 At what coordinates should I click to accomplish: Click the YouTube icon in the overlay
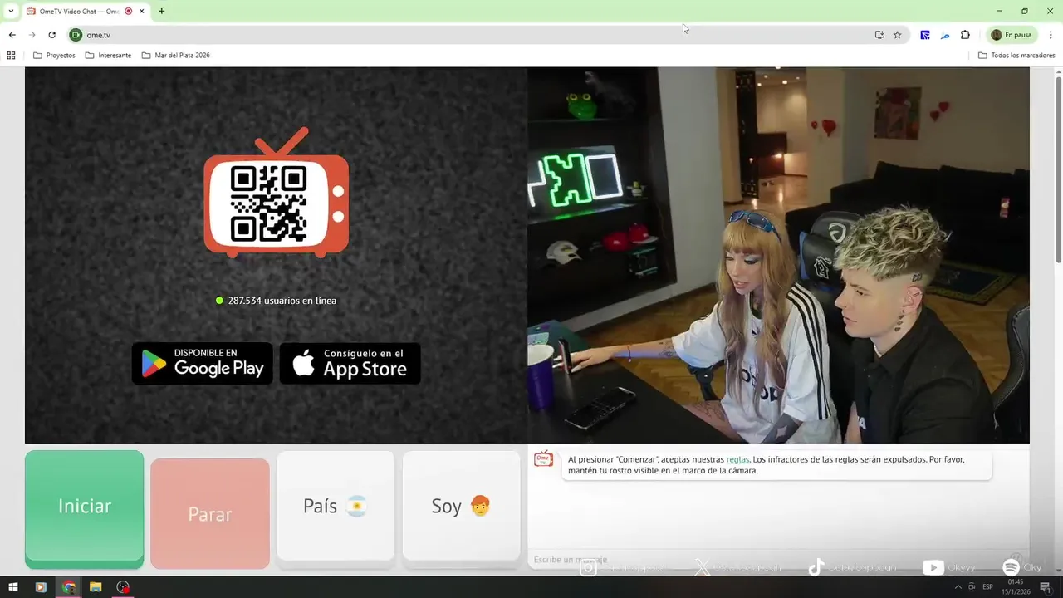point(933,568)
